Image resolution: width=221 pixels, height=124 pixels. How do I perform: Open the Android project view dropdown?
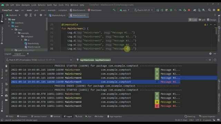(x=13, y=15)
